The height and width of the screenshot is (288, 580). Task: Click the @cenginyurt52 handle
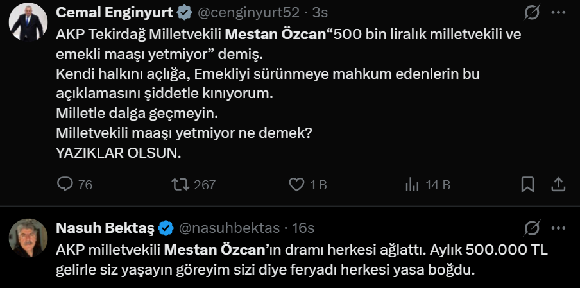pos(234,12)
